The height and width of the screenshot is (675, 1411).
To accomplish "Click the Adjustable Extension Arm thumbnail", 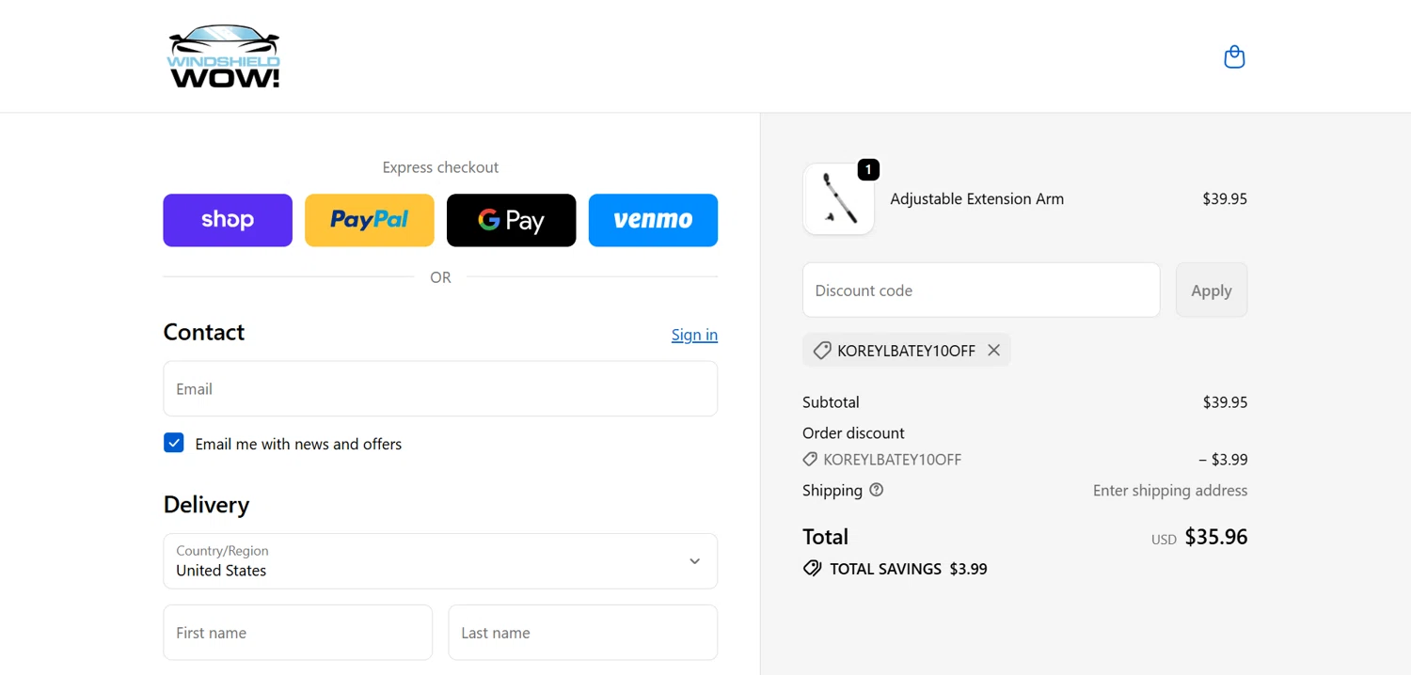I will [x=838, y=199].
